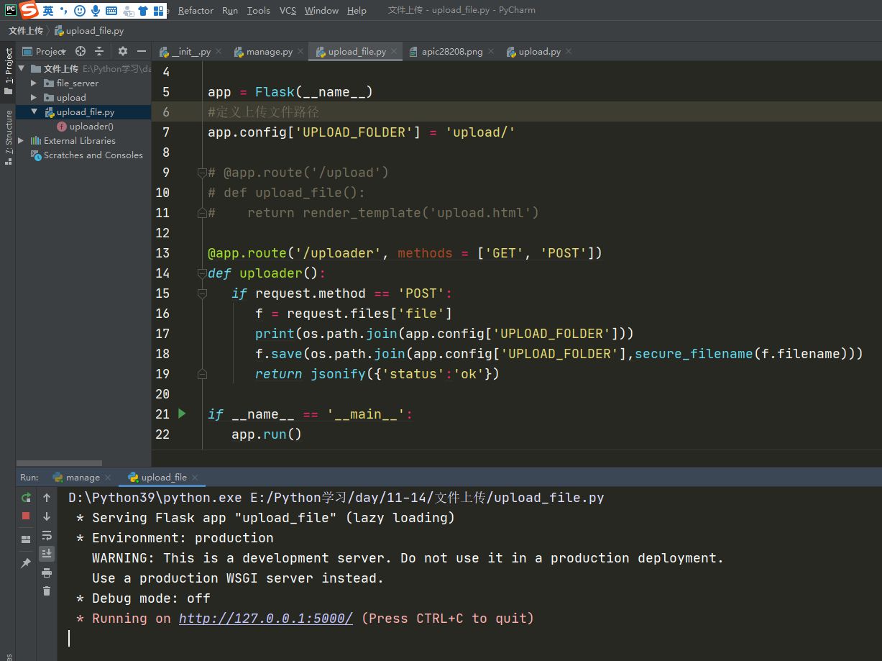Collapse all nodes in Project panel

[x=99, y=51]
